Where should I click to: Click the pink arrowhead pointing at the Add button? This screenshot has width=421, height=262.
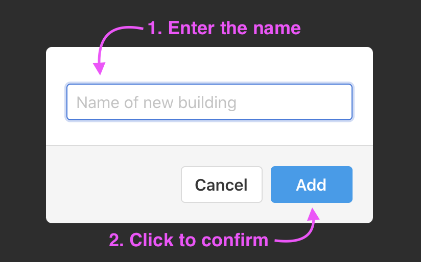pyautogui.click(x=313, y=214)
